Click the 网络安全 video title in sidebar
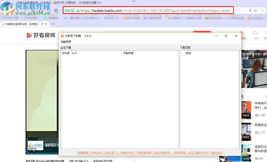The height and width of the screenshot is (162, 267). [x=261, y=125]
